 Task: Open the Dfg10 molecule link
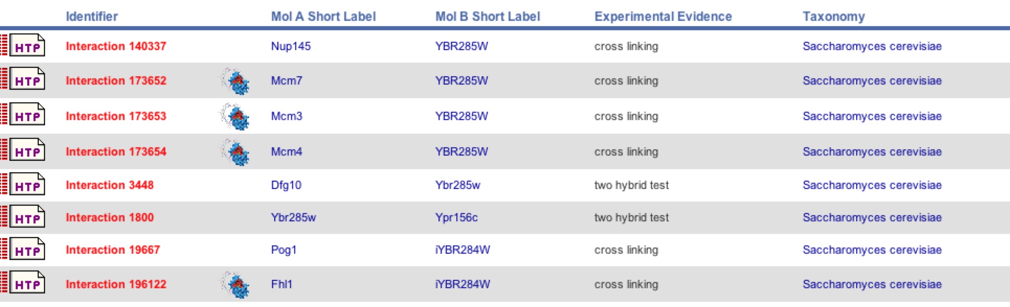click(286, 185)
